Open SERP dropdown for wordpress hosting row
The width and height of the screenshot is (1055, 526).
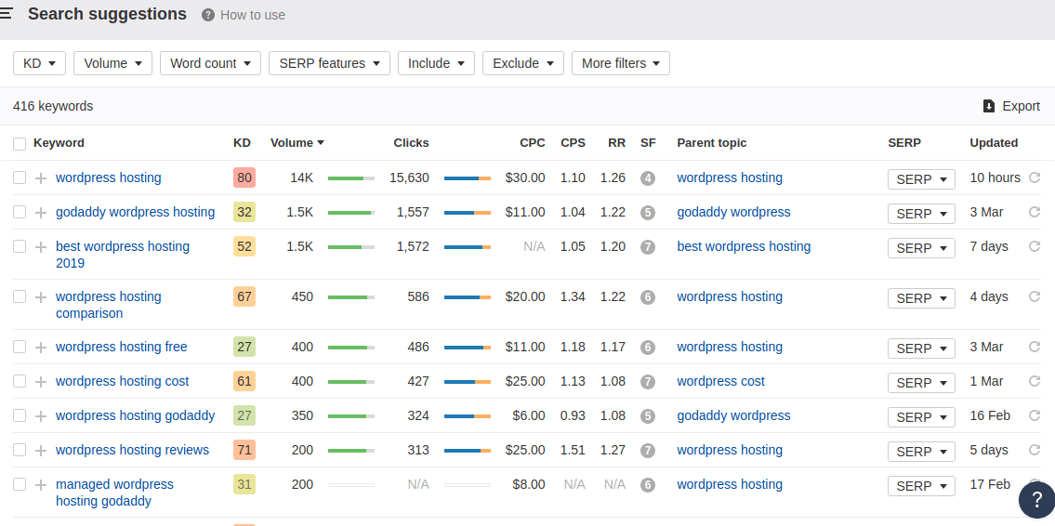[x=921, y=179]
